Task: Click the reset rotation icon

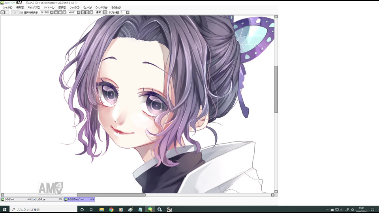Action: point(91,12)
